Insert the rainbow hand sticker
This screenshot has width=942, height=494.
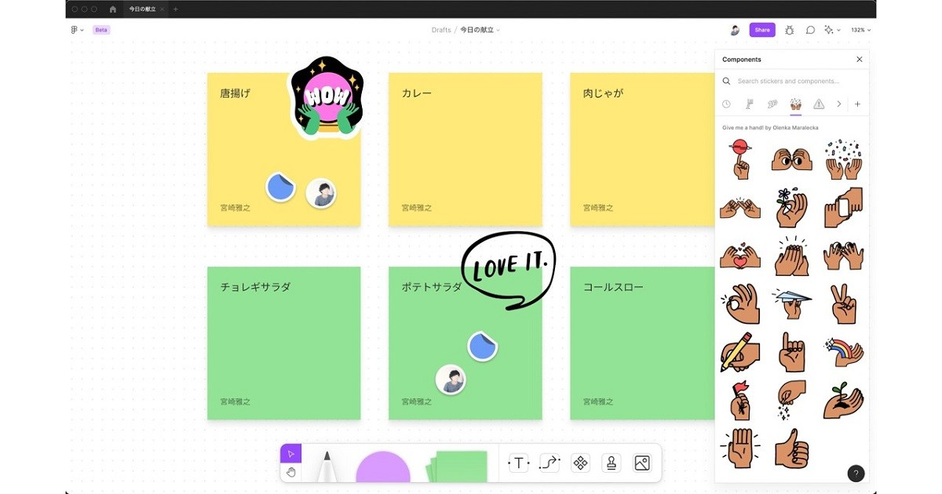point(844,353)
